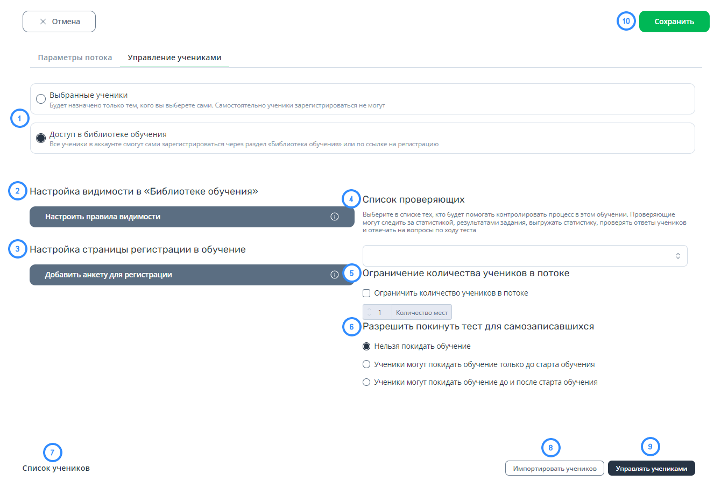This screenshot has width=721, height=481.
Task: Select leaving allowed до и после старта обучения
Action: click(367, 383)
